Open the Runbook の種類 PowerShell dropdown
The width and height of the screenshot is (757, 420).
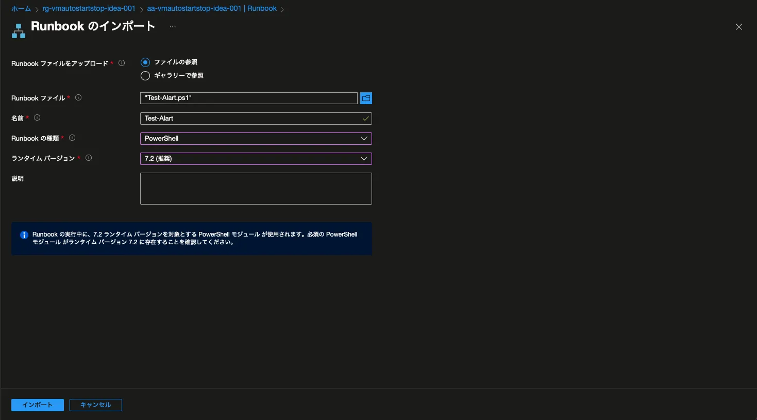click(x=256, y=139)
